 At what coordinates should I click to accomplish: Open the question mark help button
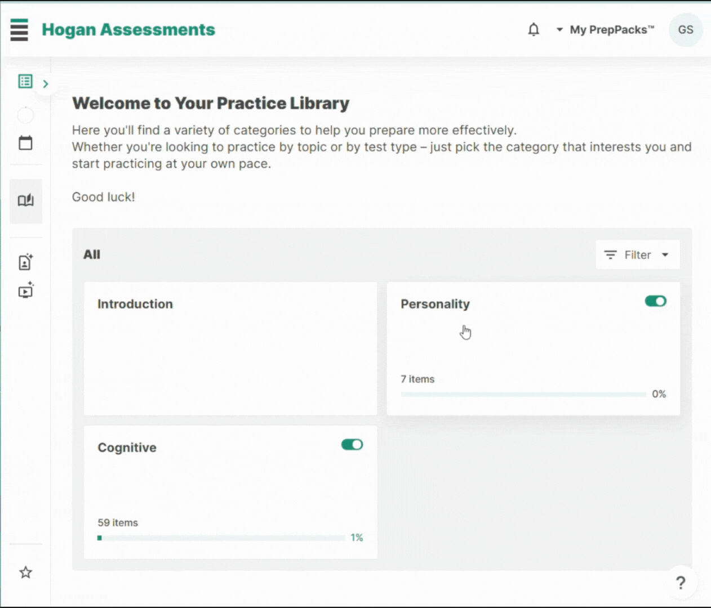pos(681,583)
